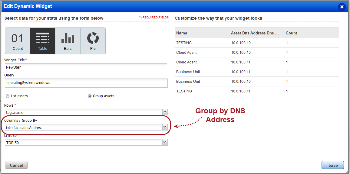This screenshot has width=350, height=174.
Task: Click Business Unit in the 10.0.100.10 row
Action: tap(188, 82)
